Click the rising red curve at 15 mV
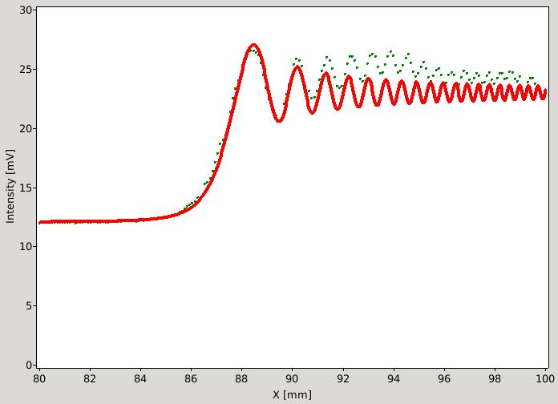558x404 pixels. [x=210, y=187]
